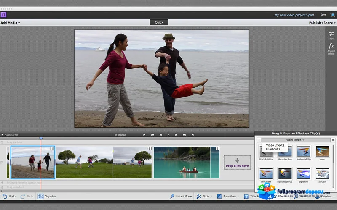Click the fast forward button
The image size is (337, 210).
click(184, 134)
